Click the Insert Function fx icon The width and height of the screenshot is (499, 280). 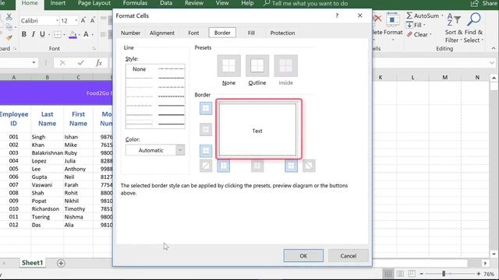[x=99, y=63]
